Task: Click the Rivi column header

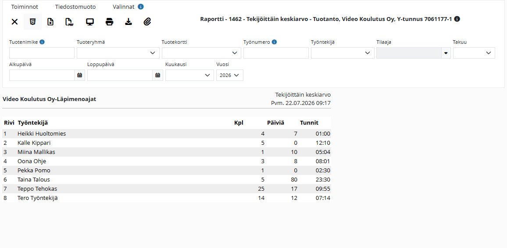Action: pos(9,122)
